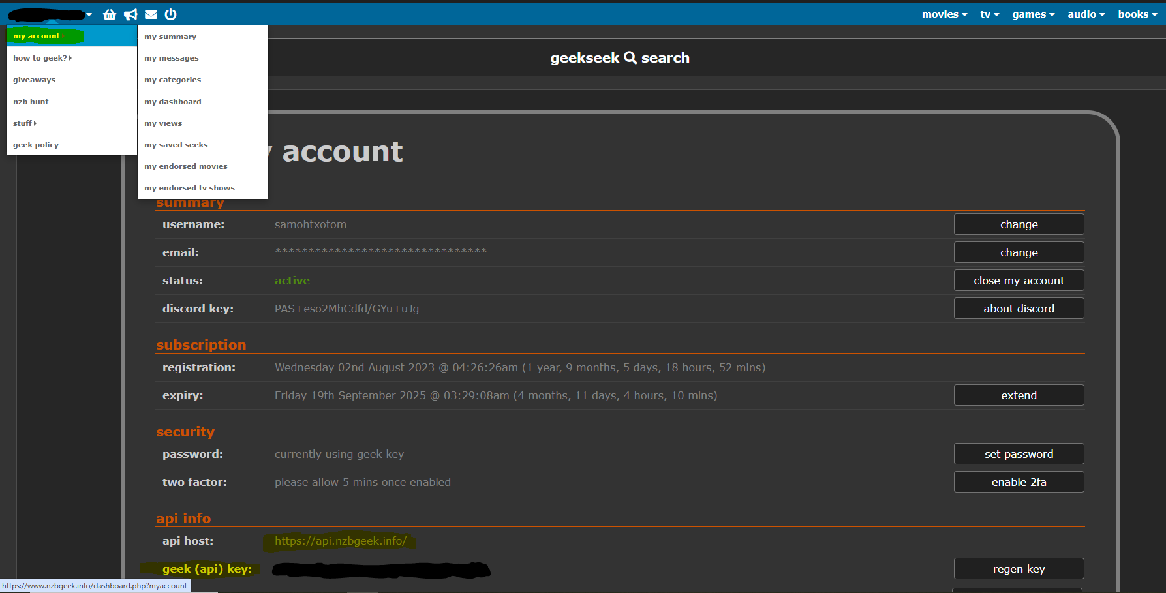Open my views submenu item
The width and height of the screenshot is (1166, 593).
pos(202,123)
